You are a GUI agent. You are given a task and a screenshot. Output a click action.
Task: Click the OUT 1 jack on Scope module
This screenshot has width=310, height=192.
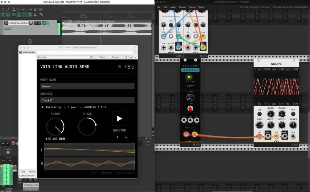268,136
